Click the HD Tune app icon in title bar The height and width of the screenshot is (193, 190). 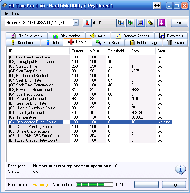coord(4,5)
